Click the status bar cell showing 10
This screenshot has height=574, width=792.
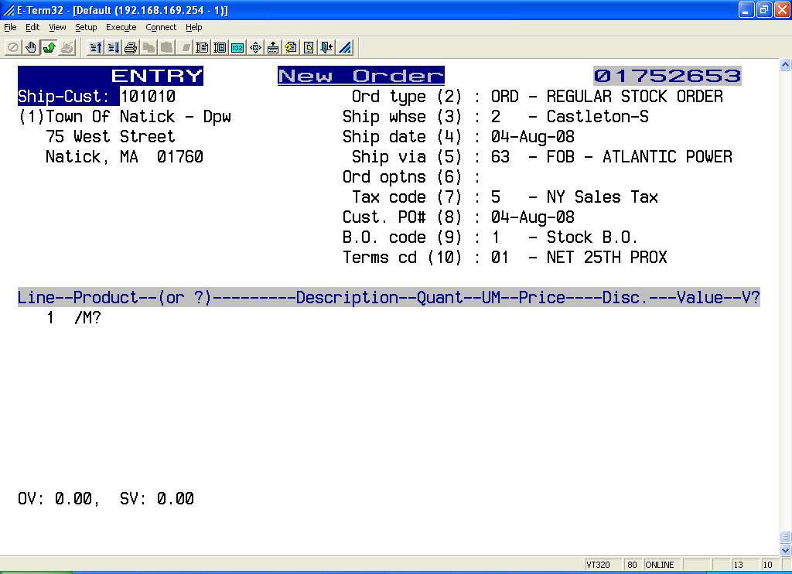[x=770, y=565]
